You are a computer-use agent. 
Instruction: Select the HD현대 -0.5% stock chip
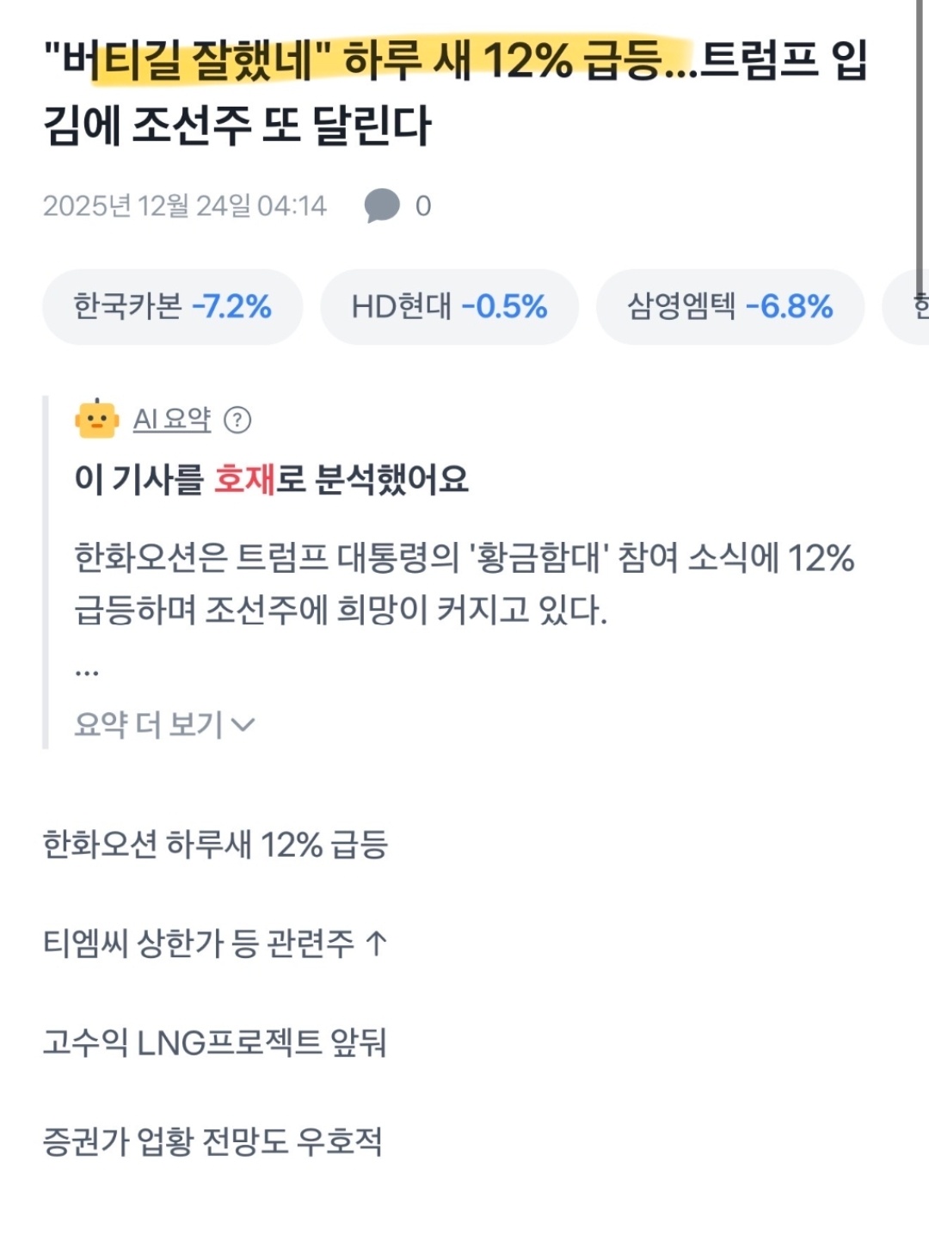coord(449,307)
